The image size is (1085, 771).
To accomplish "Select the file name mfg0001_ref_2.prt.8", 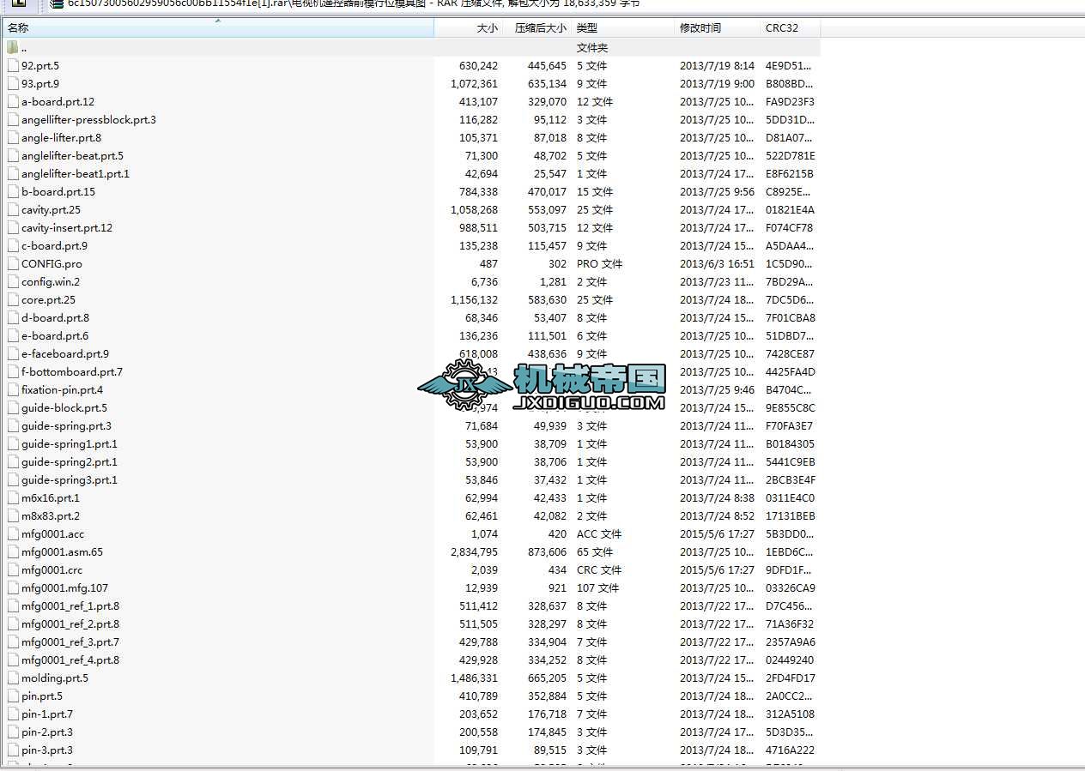I will point(70,624).
